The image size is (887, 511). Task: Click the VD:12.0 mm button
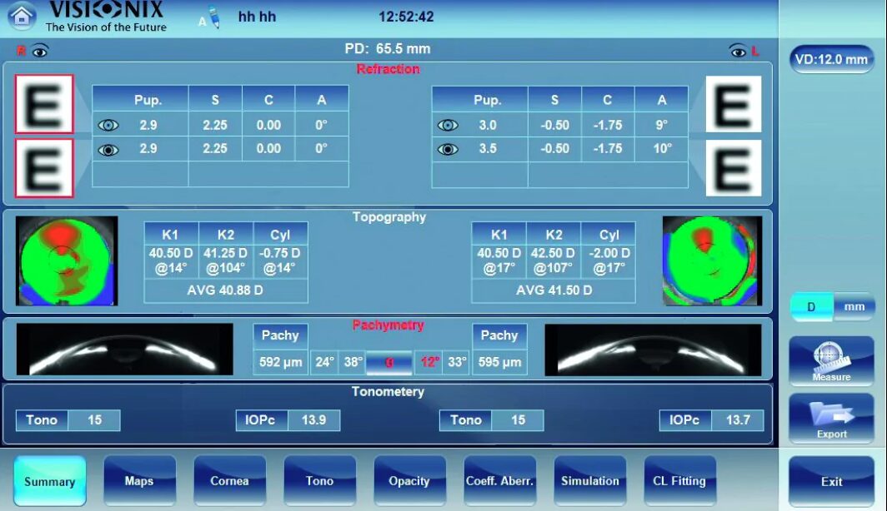click(831, 60)
